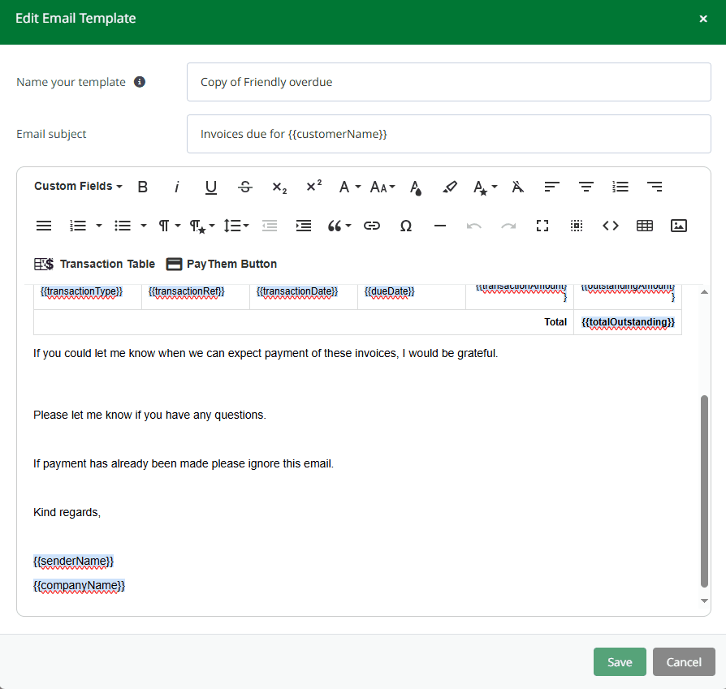726x689 pixels.
Task: Click the {{dueDate}} table cell
Action: pos(412,296)
